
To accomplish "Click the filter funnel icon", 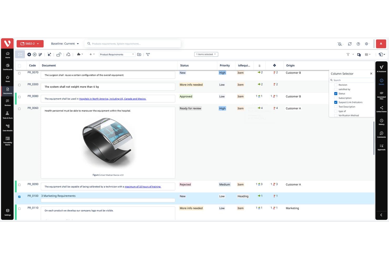I will (348, 54).
